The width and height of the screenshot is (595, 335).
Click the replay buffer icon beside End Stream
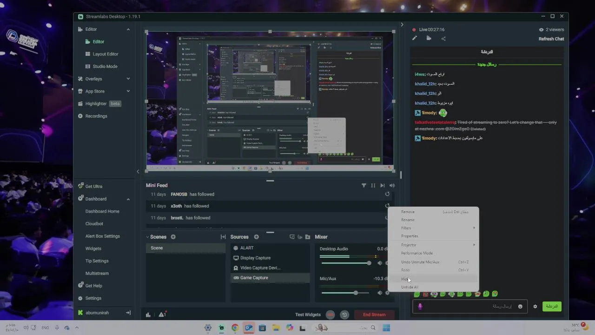pos(344,315)
